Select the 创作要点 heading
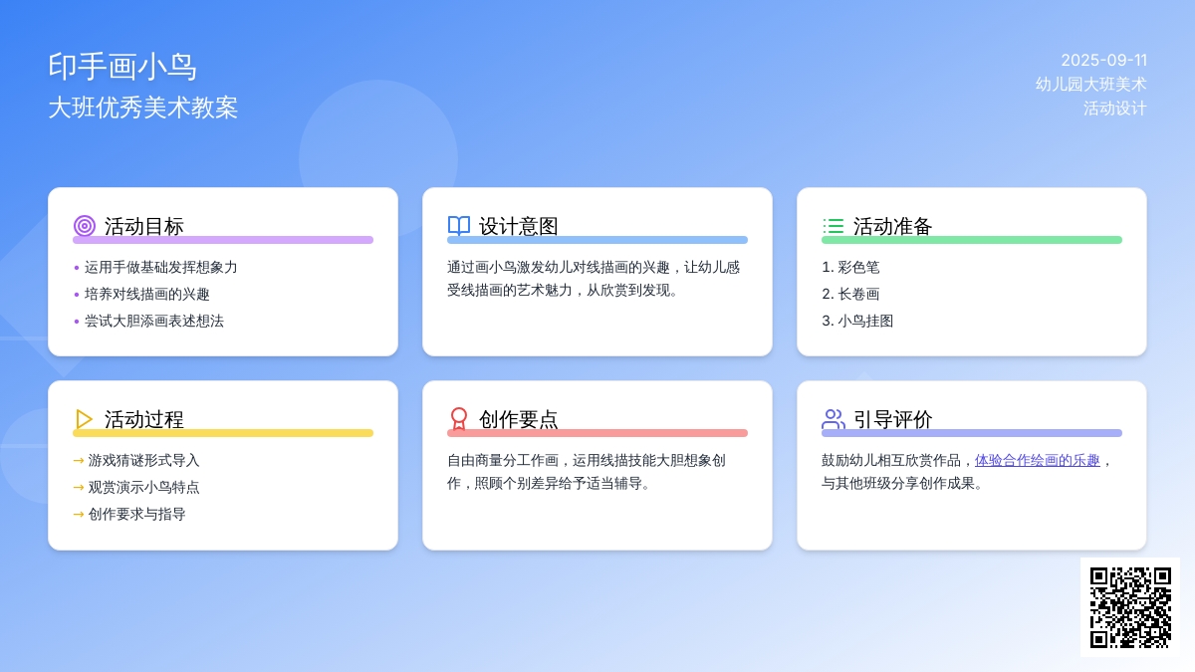The image size is (1195, 672). 519,419
